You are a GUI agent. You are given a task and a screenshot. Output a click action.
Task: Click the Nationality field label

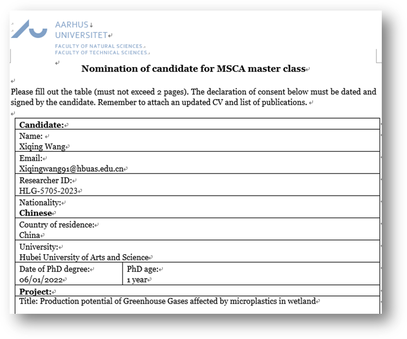(x=40, y=202)
